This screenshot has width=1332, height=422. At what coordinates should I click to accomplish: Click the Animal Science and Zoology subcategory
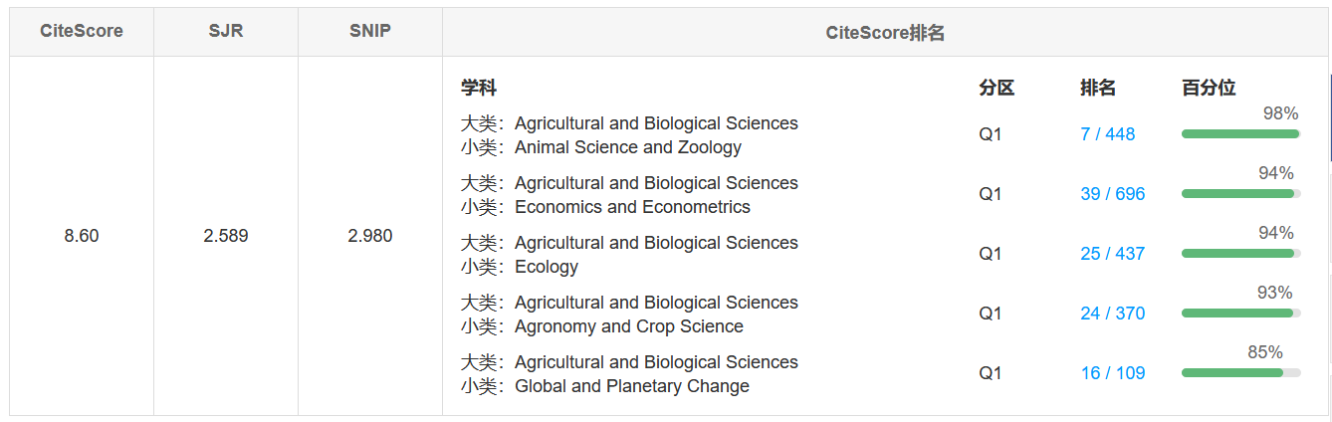[627, 147]
